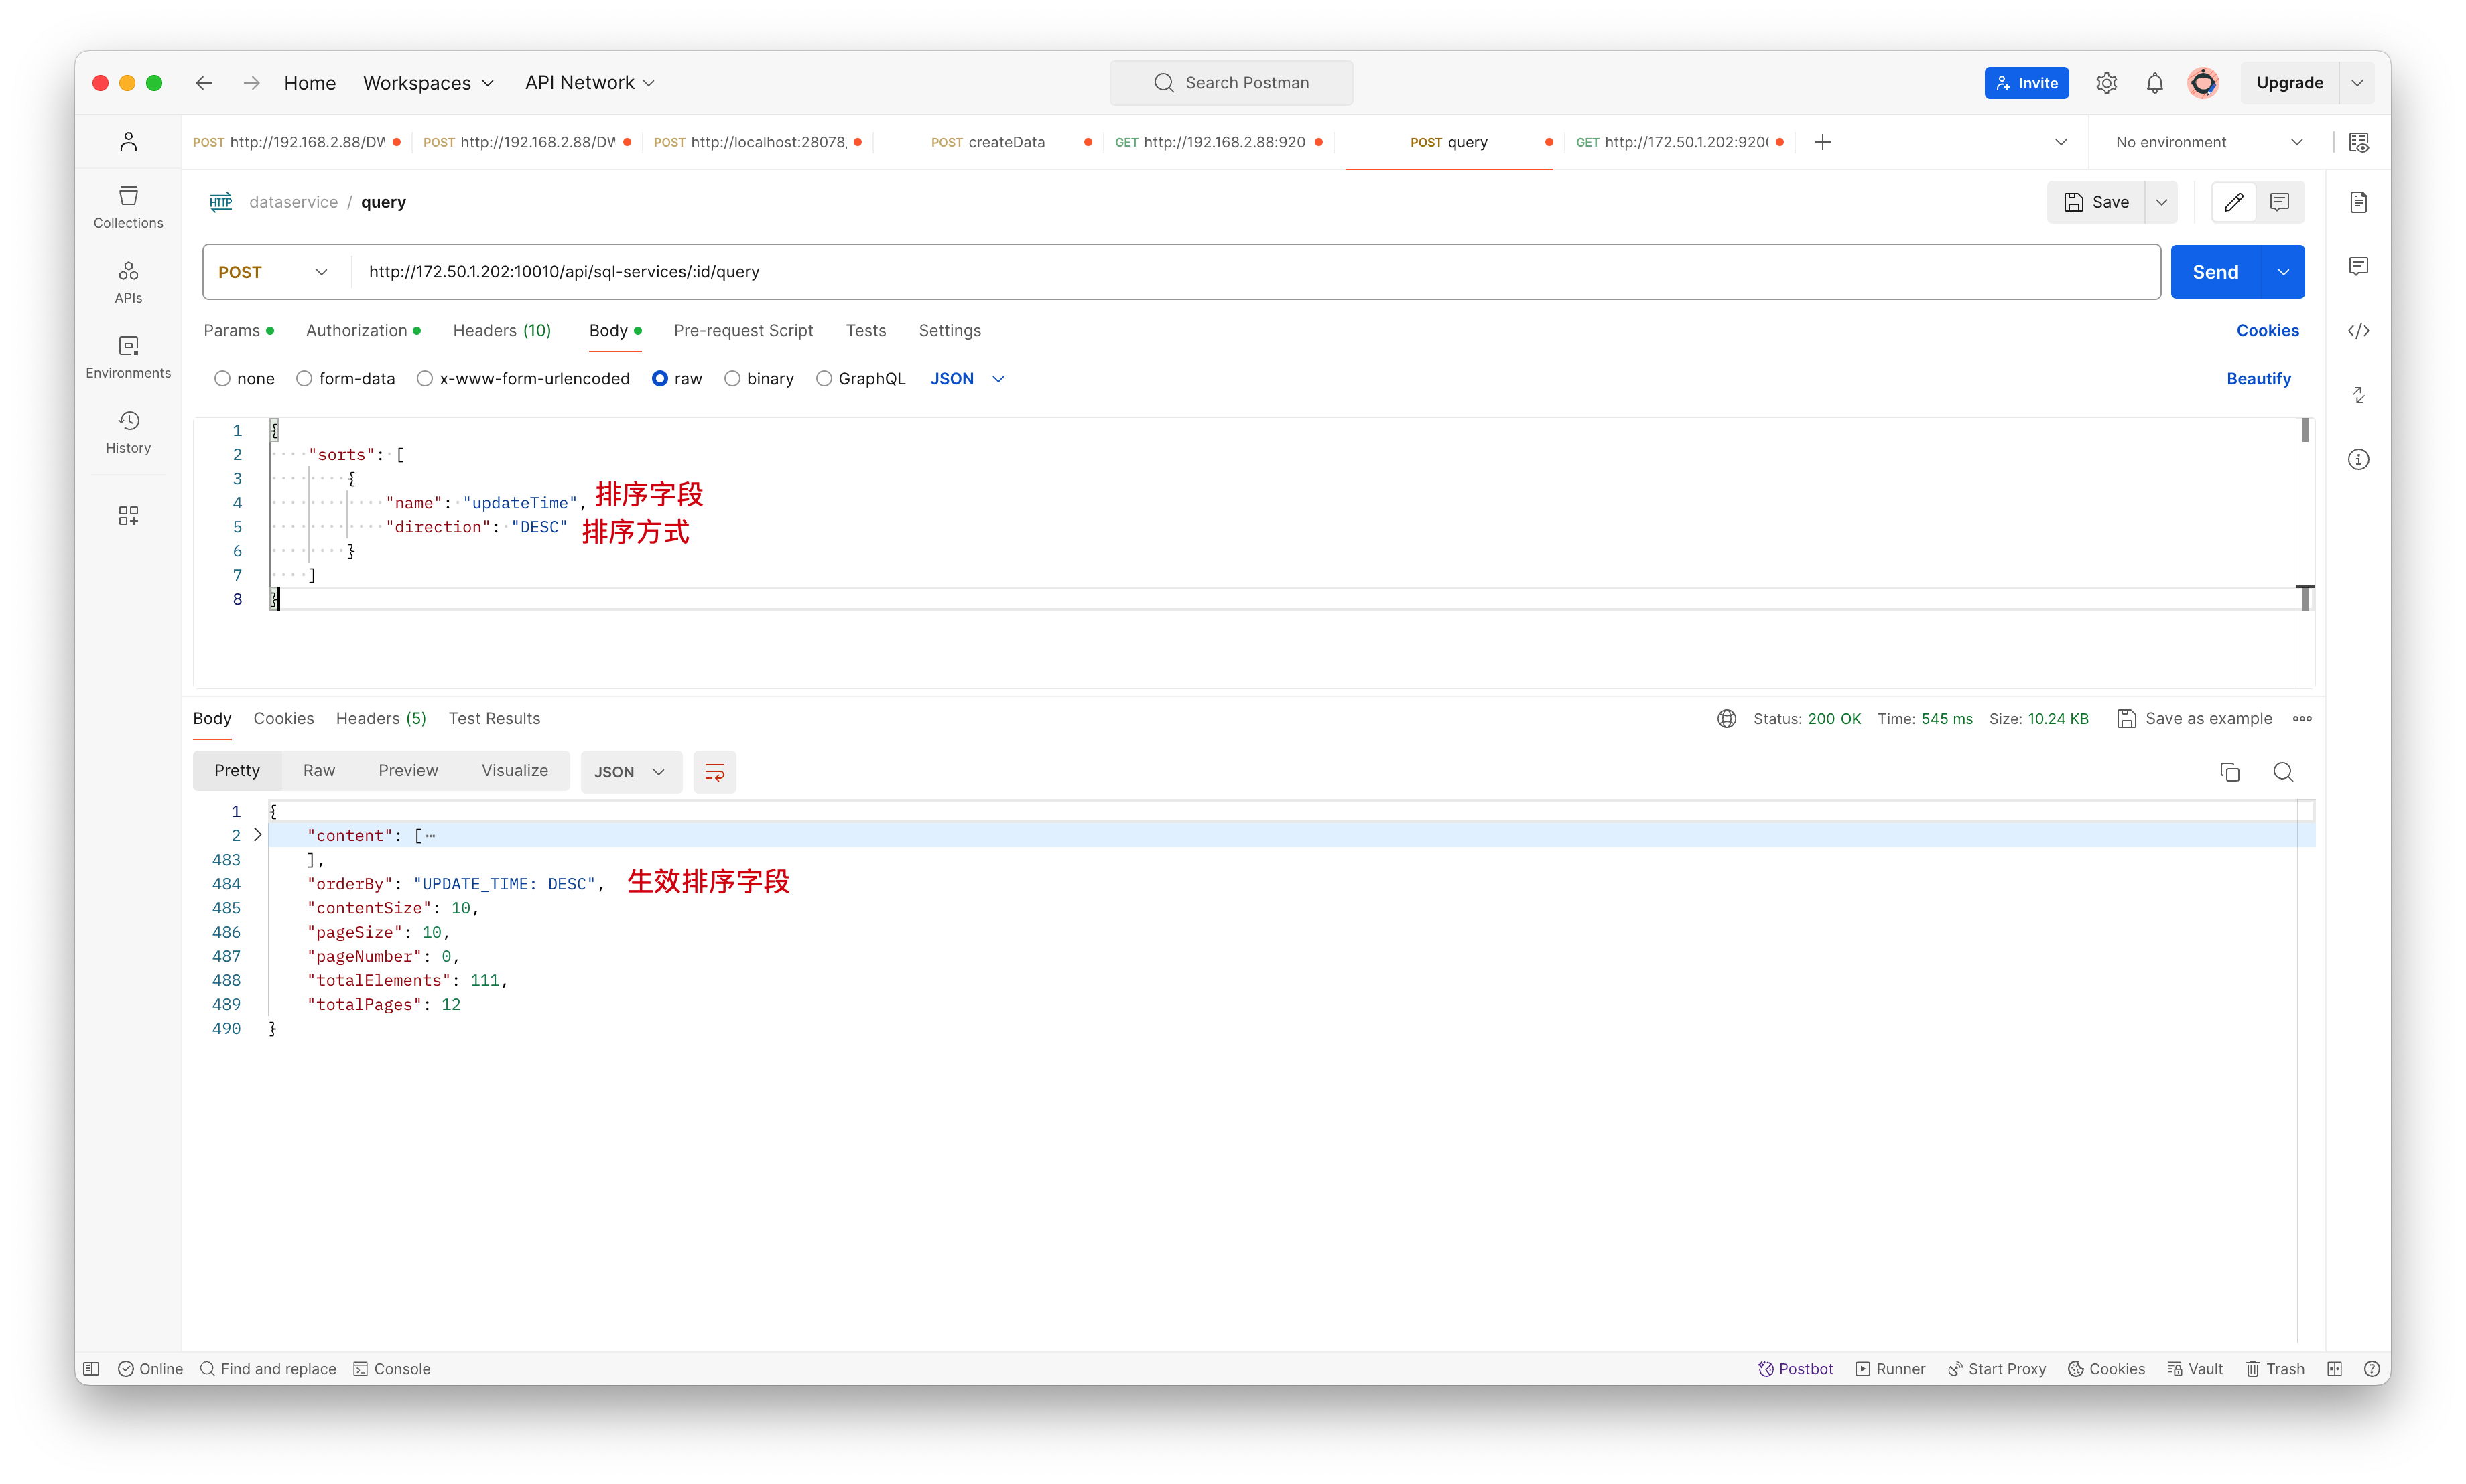This screenshot has width=2466, height=1484.
Task: Open the notifications bell icon
Action: click(x=2155, y=83)
